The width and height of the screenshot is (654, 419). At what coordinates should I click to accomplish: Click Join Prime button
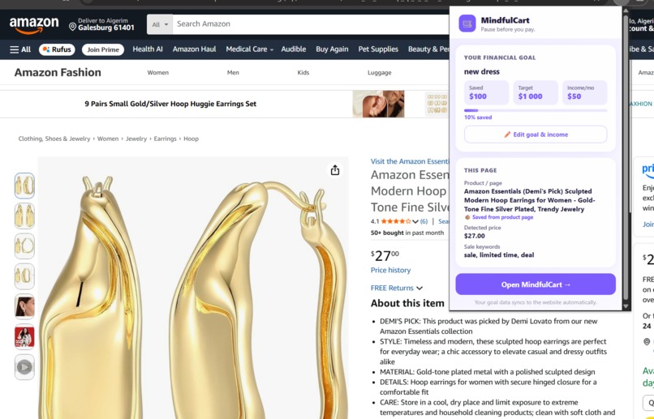point(103,49)
